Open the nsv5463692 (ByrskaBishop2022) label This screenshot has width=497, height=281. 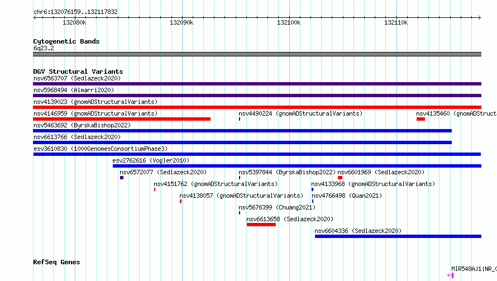tap(82, 125)
